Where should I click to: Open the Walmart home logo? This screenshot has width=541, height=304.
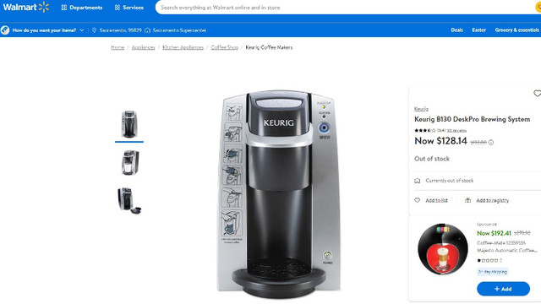click(26, 7)
